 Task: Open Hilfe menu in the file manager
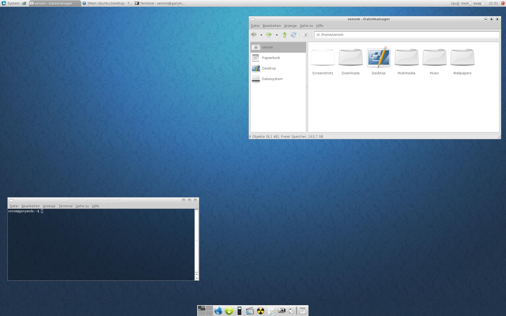320,26
